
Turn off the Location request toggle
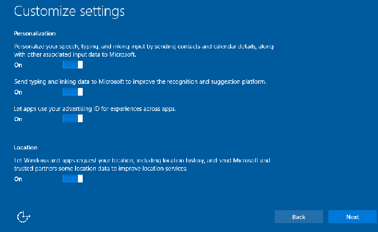pyautogui.click(x=73, y=178)
